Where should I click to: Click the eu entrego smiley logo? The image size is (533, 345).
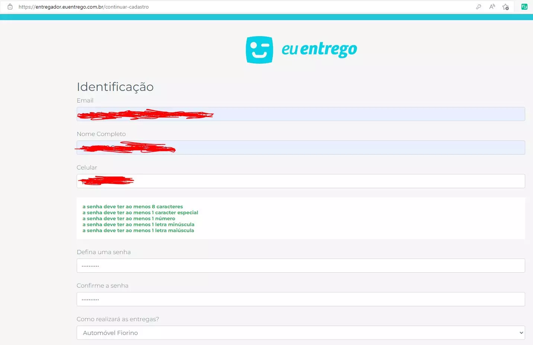259,50
